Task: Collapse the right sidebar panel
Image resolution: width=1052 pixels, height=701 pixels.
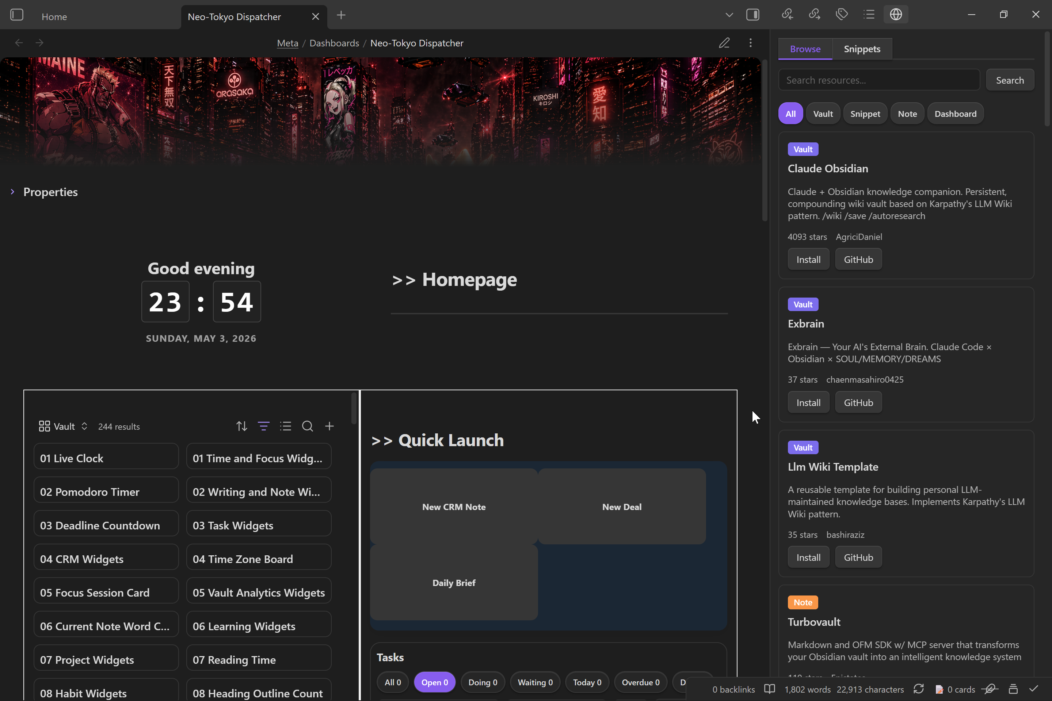Action: [x=753, y=15]
